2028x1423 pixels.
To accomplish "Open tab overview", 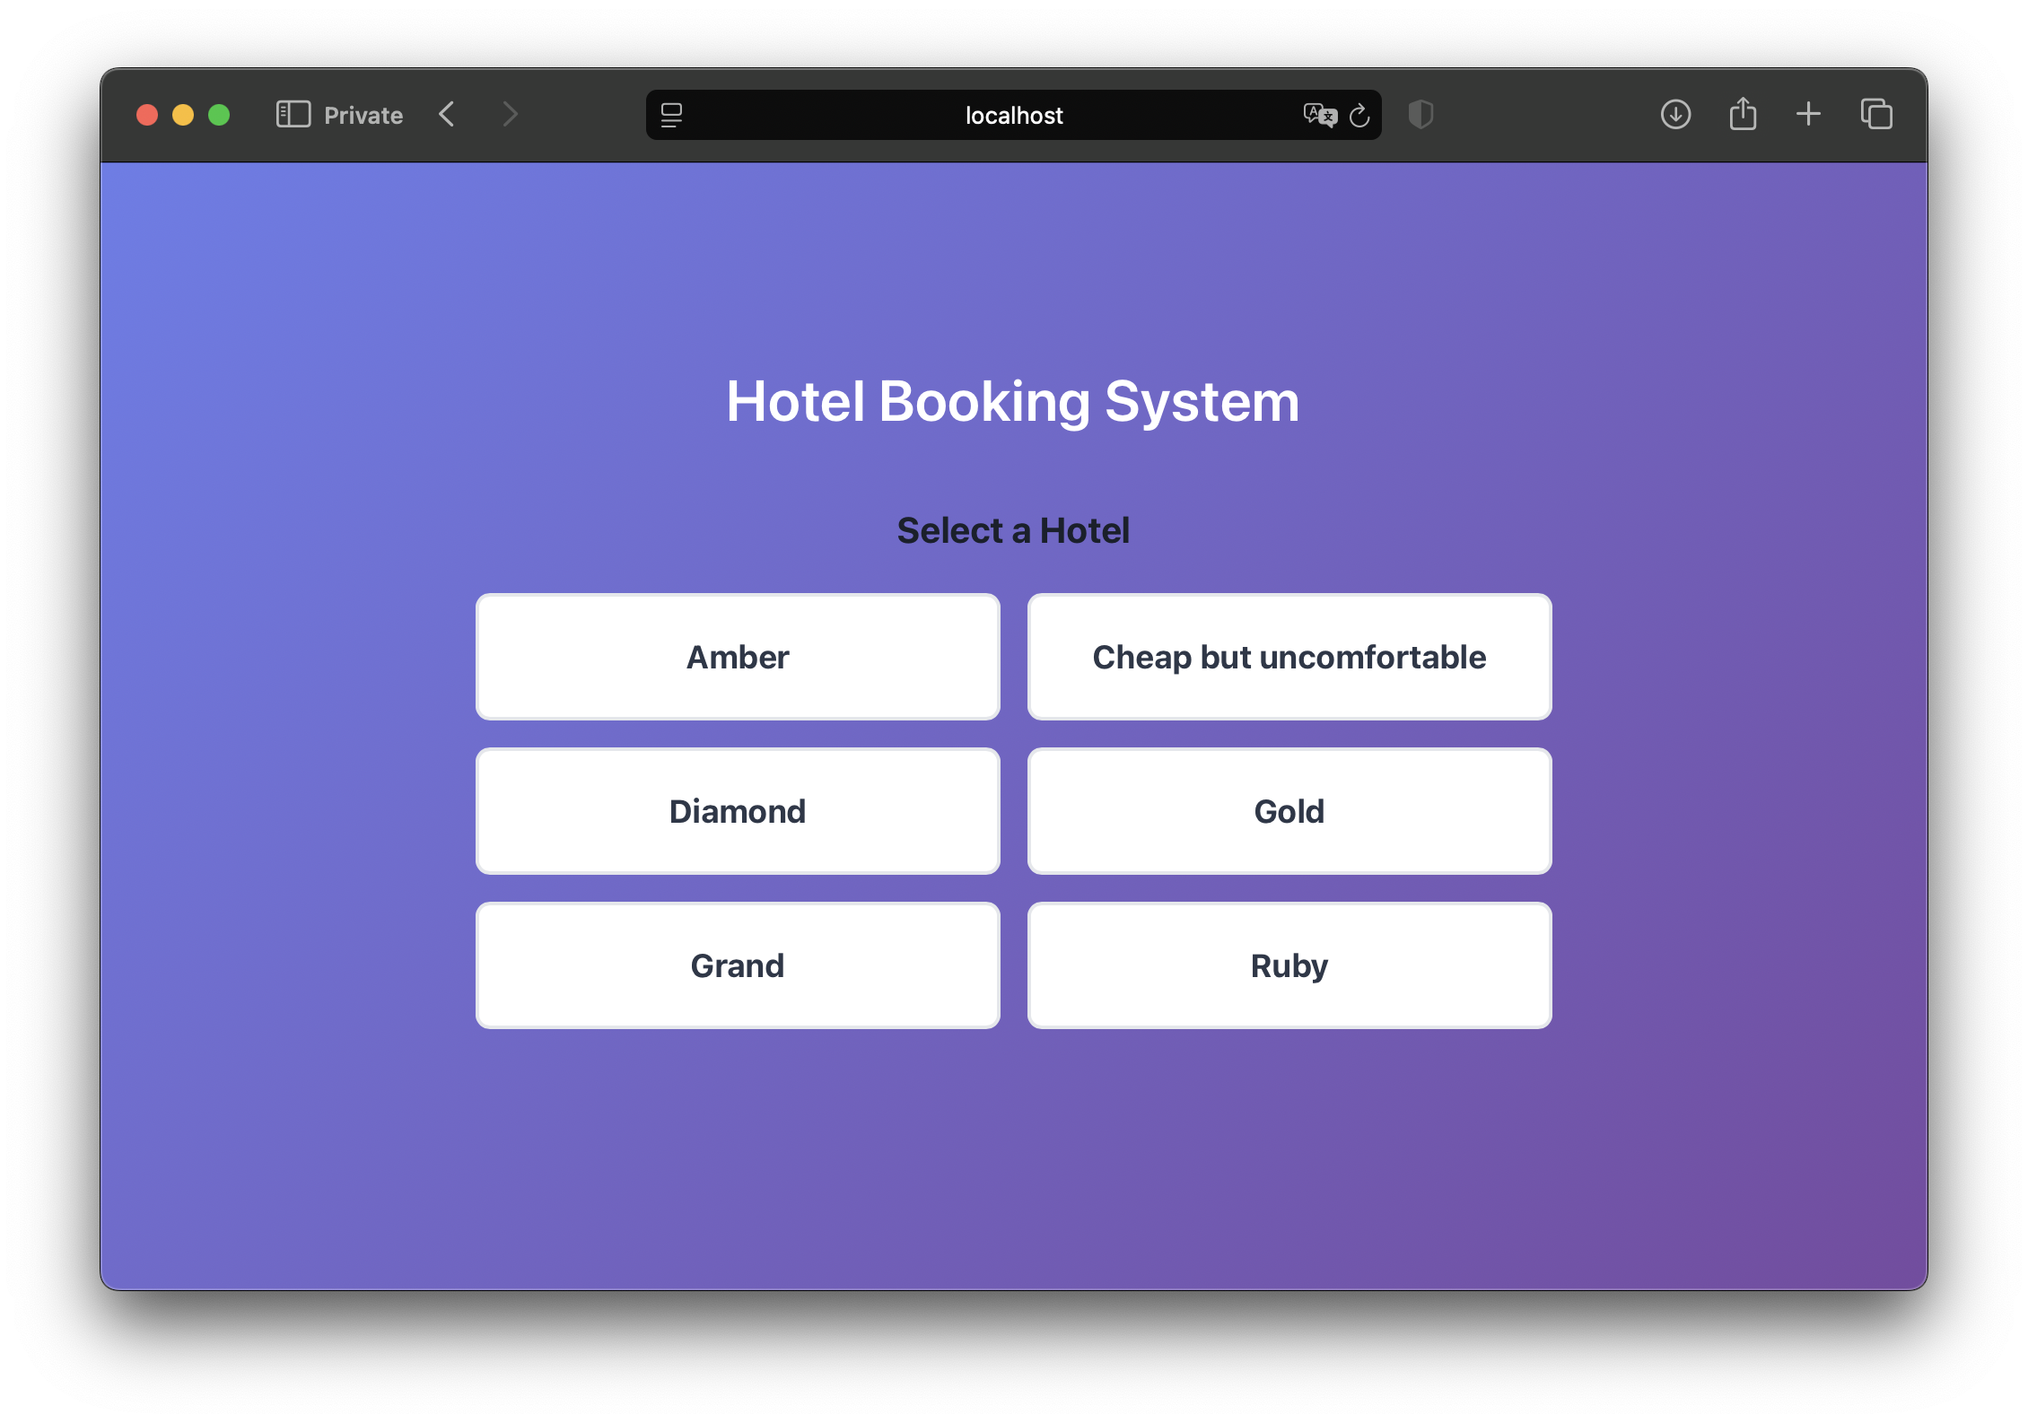I will tap(1875, 114).
